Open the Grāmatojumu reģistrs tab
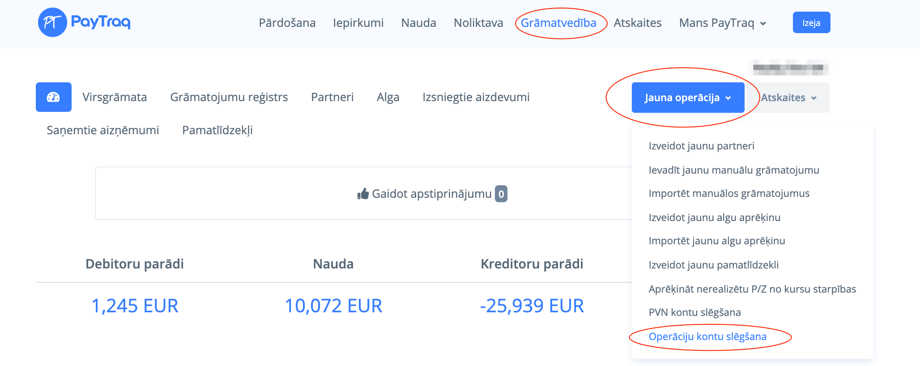Viewport: 920px width, 366px height. (229, 97)
